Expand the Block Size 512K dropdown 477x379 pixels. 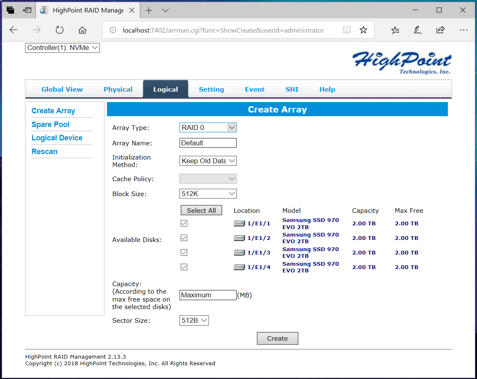(x=208, y=194)
